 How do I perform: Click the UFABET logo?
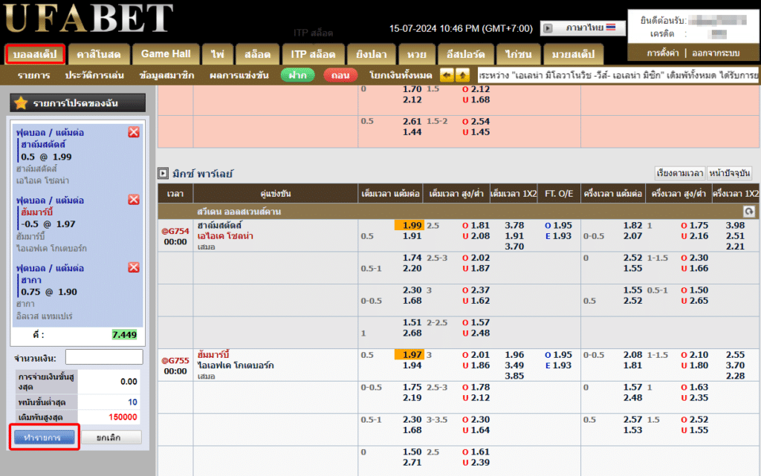tap(88, 19)
